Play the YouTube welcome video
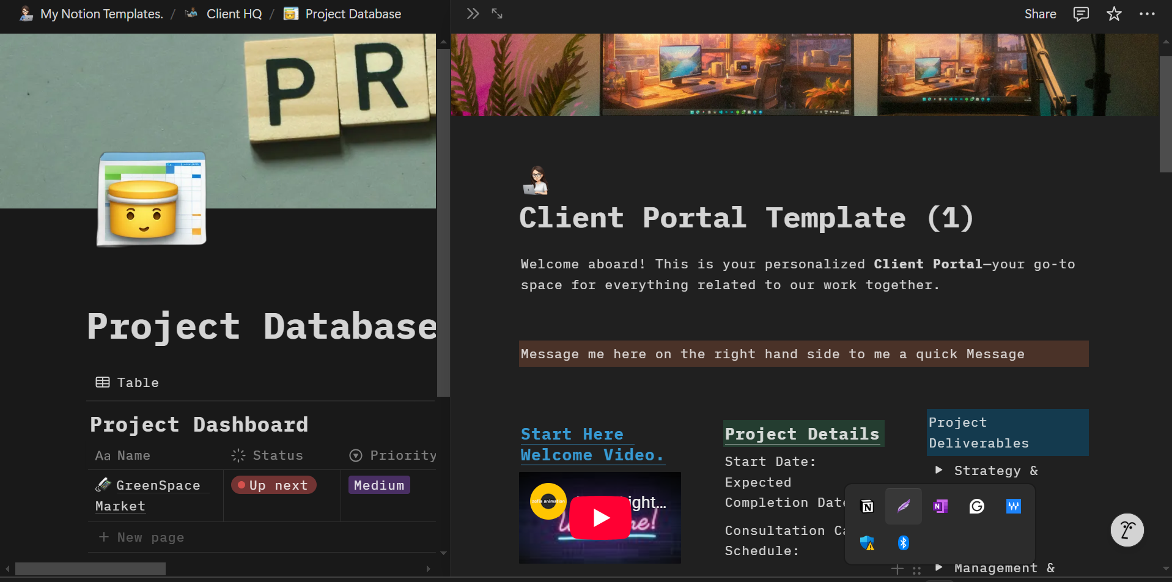The image size is (1172, 582). pos(600,518)
